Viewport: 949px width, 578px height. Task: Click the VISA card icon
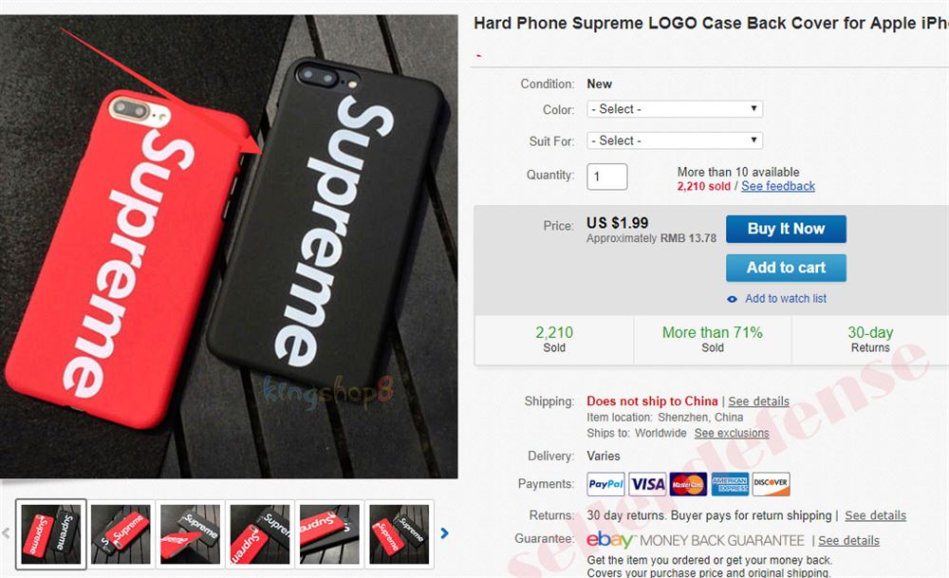647,484
